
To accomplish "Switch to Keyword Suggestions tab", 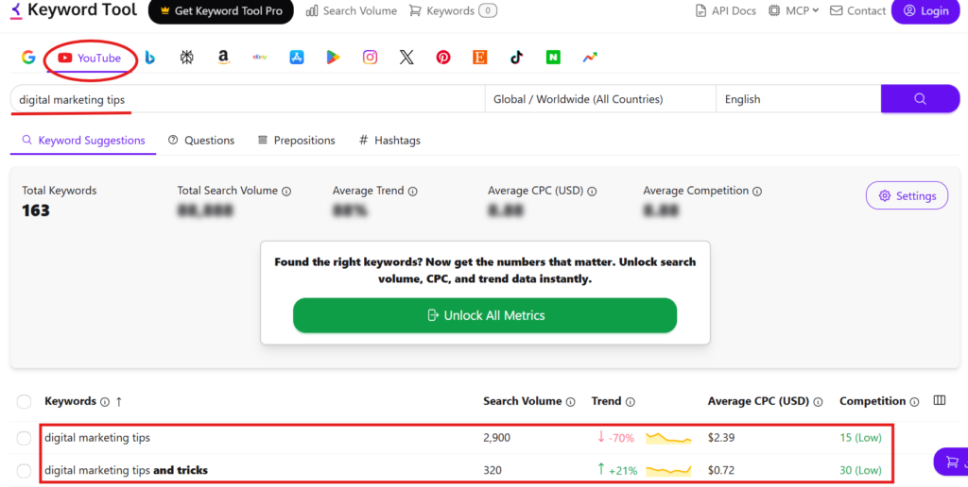I will (83, 141).
